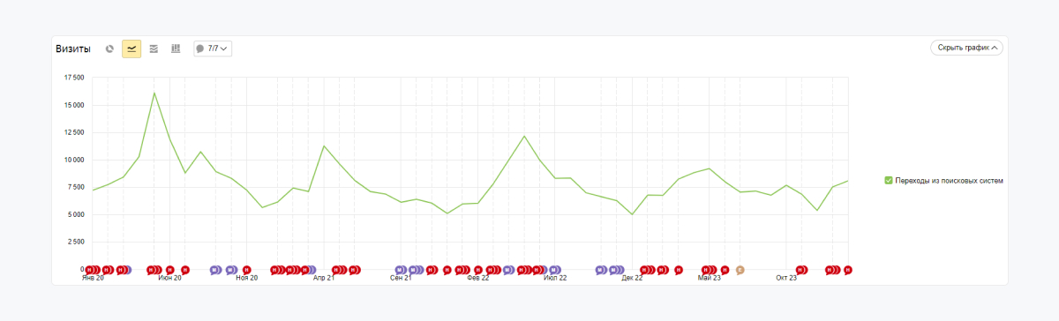Click the Визиты chart title
The width and height of the screenshot is (1059, 321).
(72, 49)
